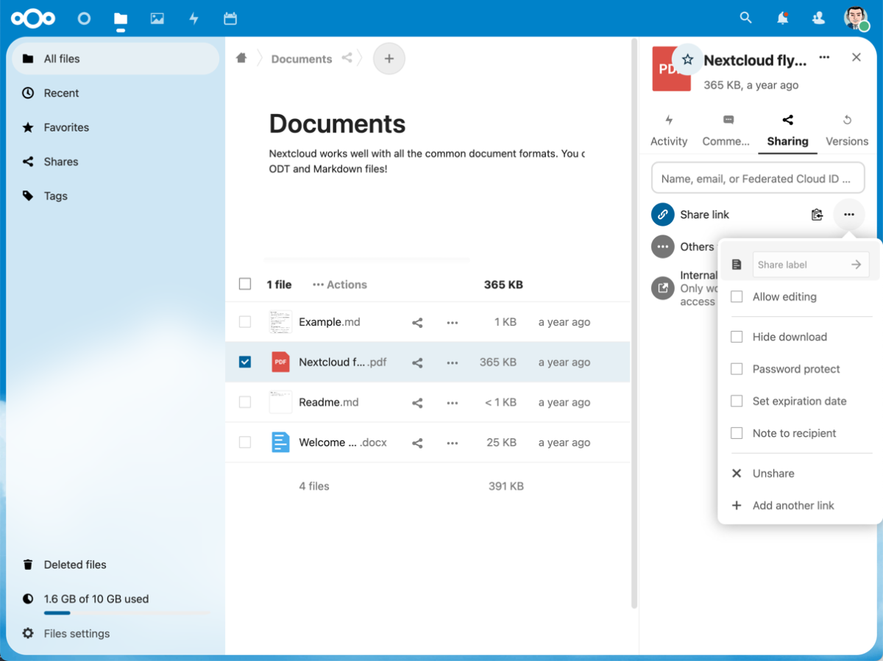Switch to the Comments tab
Image resolution: width=883 pixels, height=661 pixels.
726,131
